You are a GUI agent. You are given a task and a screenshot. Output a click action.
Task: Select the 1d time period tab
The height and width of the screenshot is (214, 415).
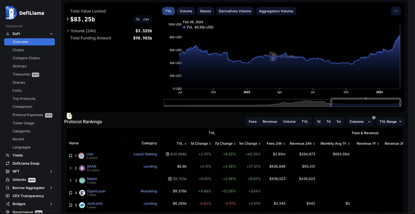click(x=319, y=122)
